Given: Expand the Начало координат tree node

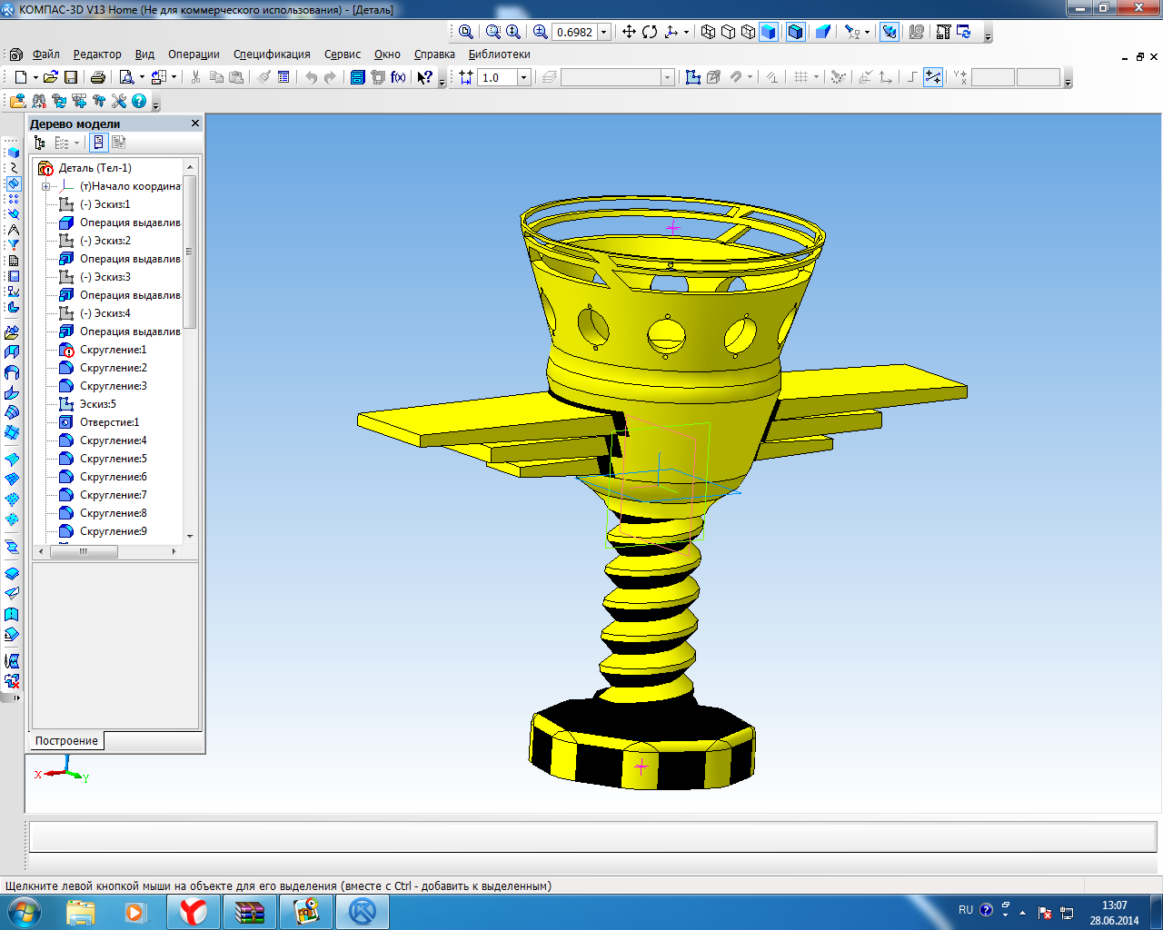Looking at the screenshot, I should coord(45,186).
